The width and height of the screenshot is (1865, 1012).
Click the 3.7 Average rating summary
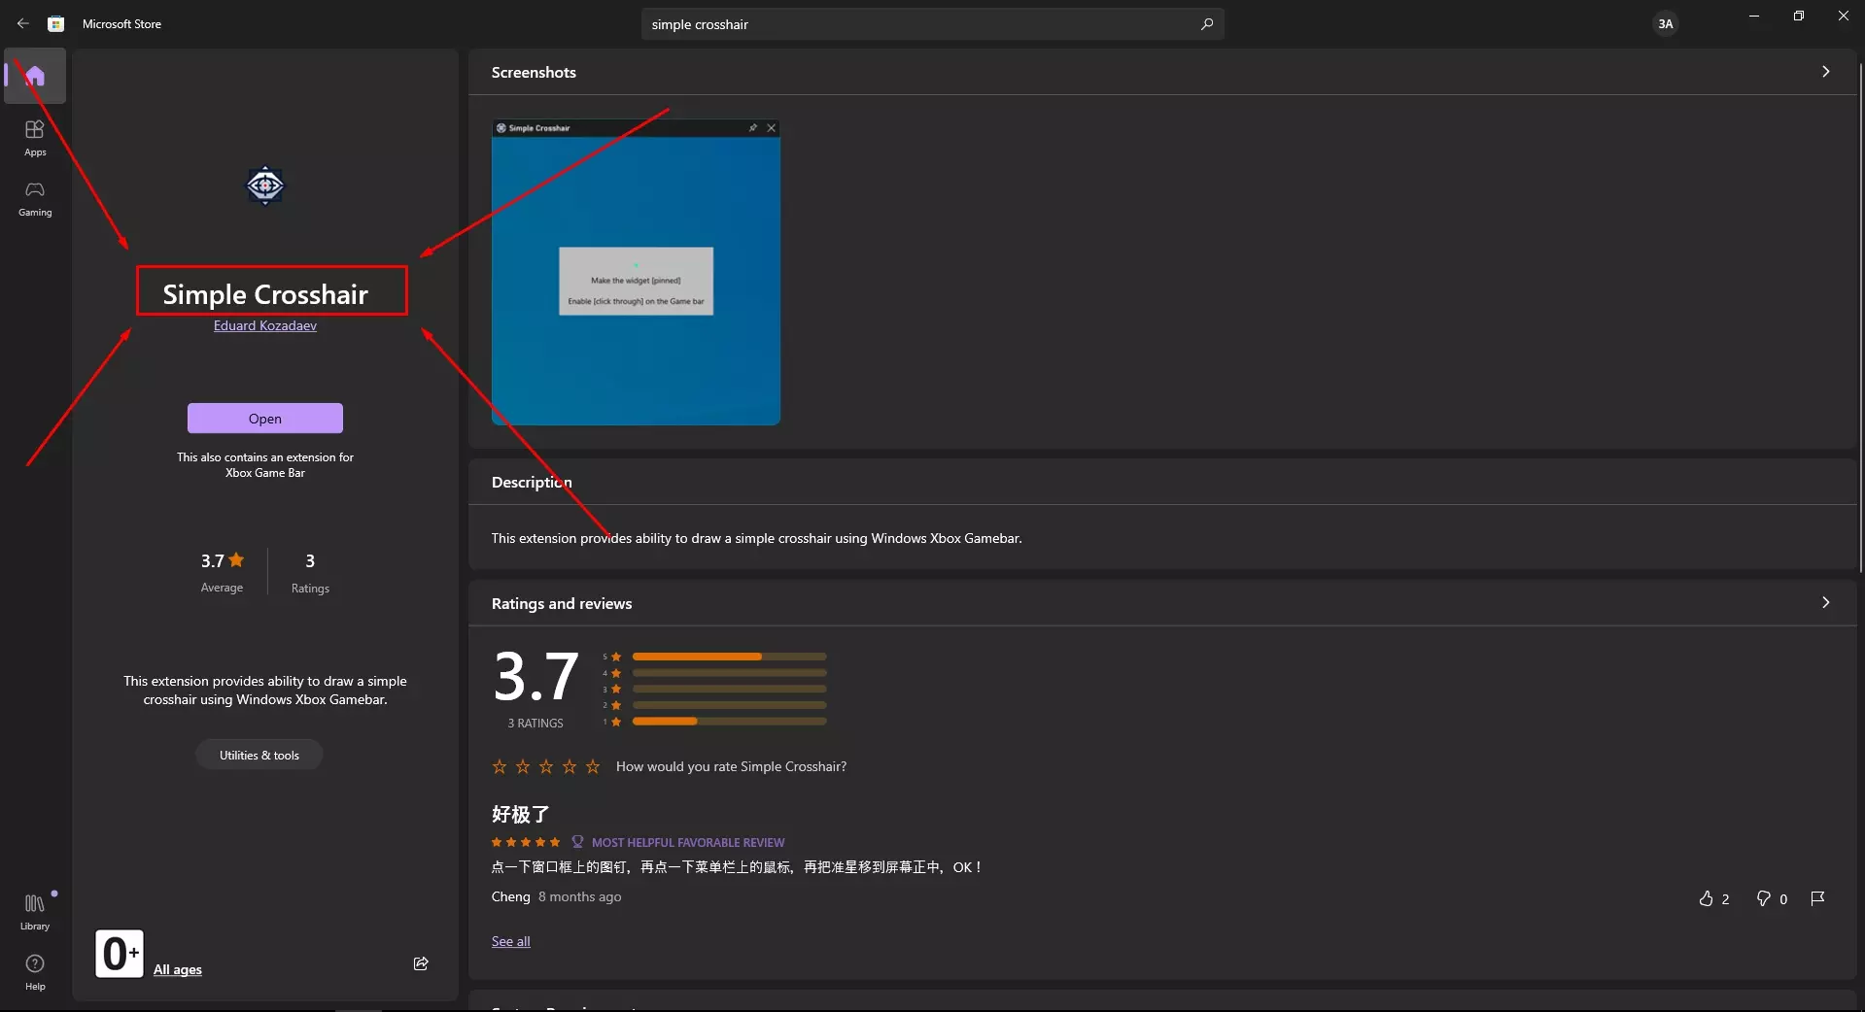(x=223, y=572)
